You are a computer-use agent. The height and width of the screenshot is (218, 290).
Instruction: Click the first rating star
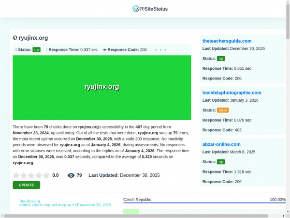pos(16,175)
